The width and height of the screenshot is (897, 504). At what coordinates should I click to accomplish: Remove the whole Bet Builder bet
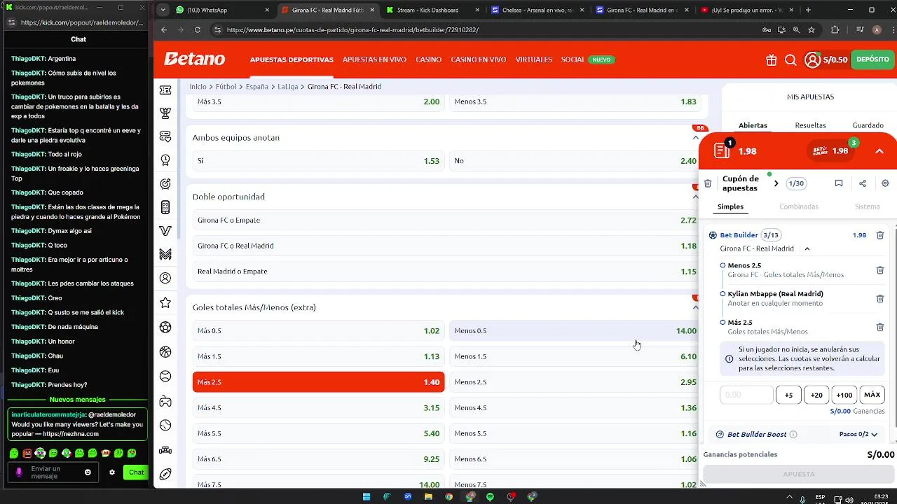880,235
